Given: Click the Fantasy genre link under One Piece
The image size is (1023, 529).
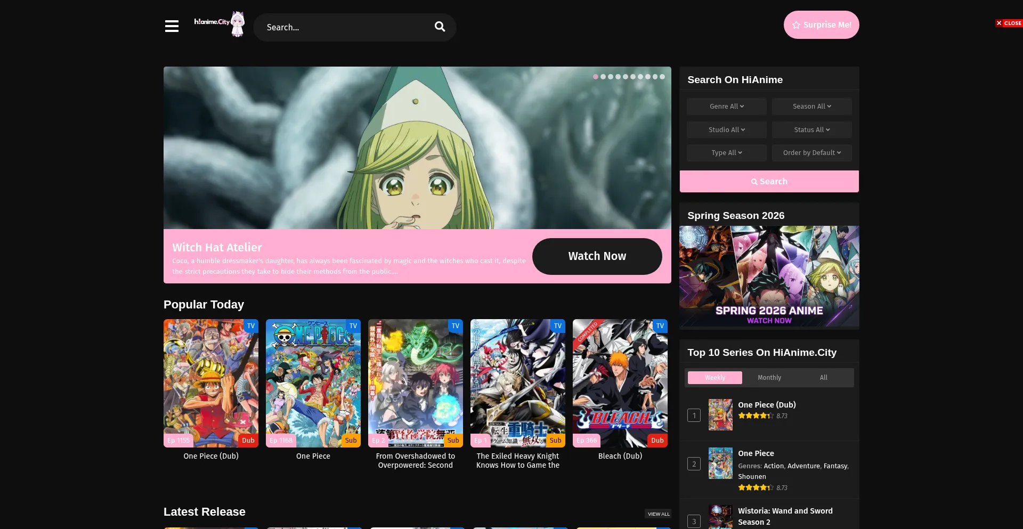Looking at the screenshot, I should [x=835, y=466].
